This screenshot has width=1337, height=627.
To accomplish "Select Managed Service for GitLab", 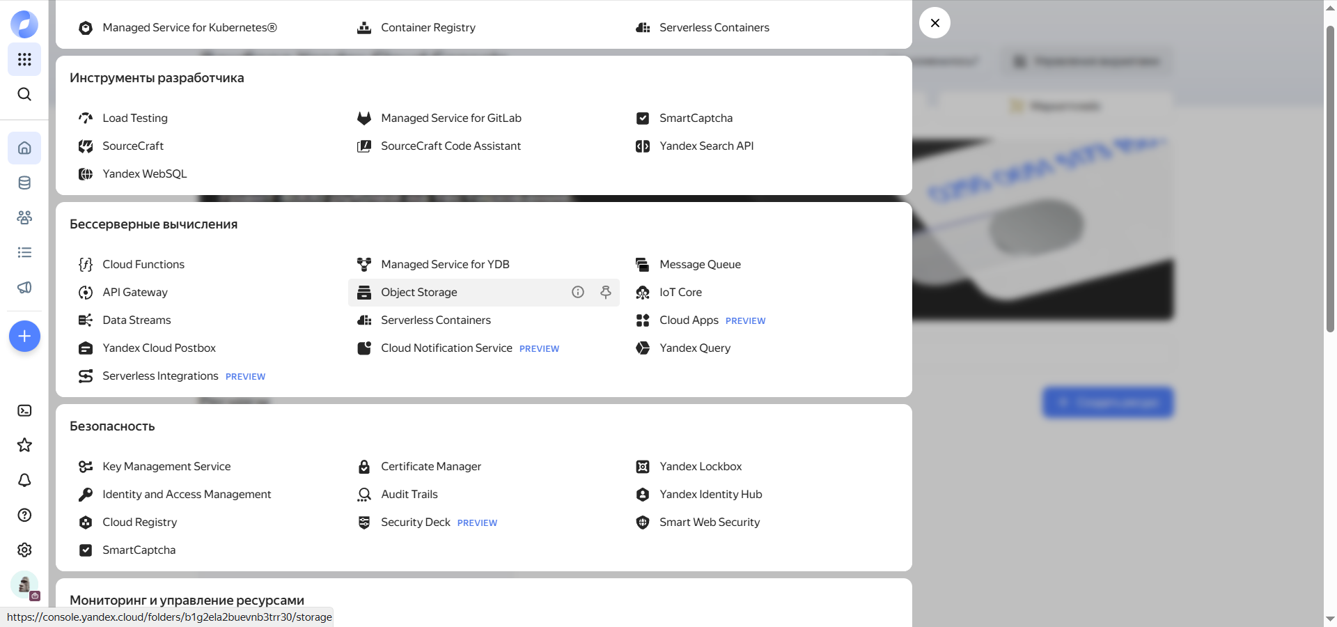I will point(451,118).
